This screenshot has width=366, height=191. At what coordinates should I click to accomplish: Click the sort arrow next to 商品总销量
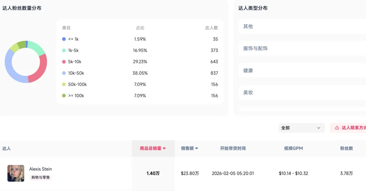pos(164,148)
